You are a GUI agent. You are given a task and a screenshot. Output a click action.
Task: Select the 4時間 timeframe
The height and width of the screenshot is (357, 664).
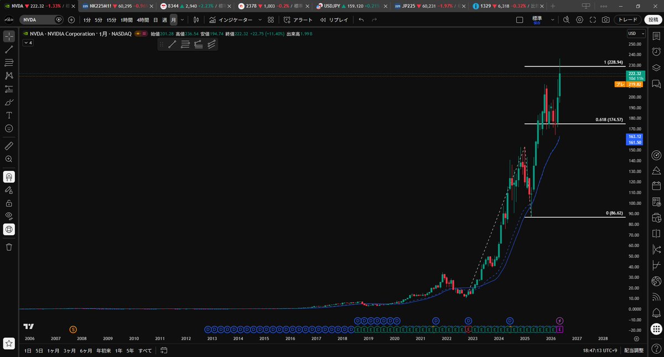point(142,19)
